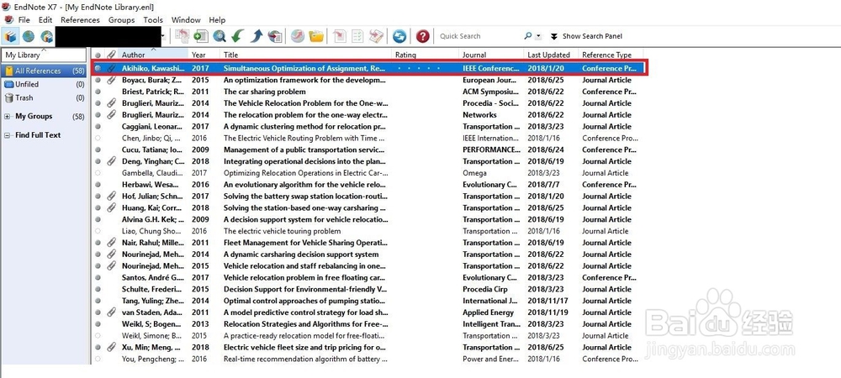Click the paperclip attachment column header
This screenshot has height=378, width=841.
click(111, 55)
